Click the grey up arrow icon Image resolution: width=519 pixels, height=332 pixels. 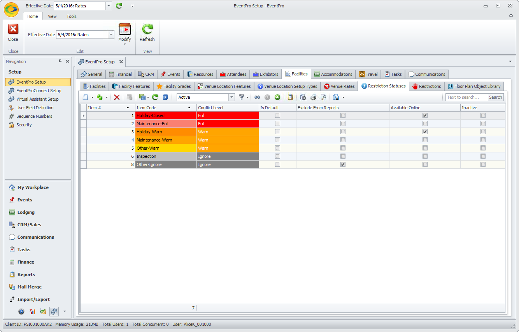(267, 97)
